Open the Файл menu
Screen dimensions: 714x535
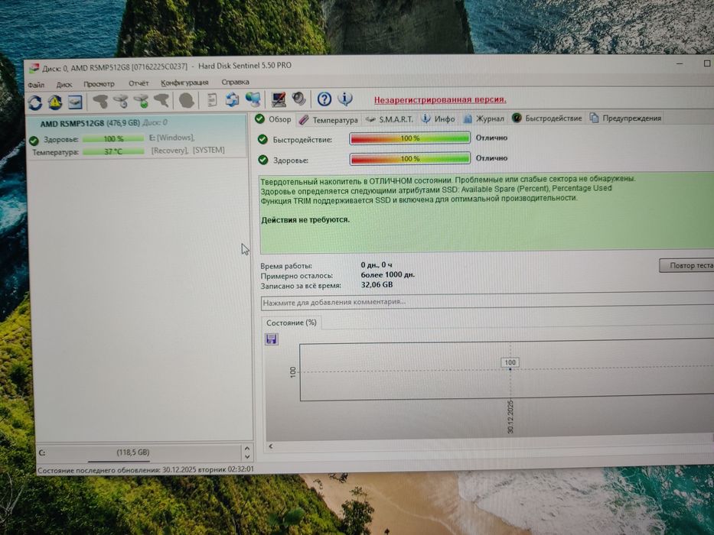tap(36, 85)
